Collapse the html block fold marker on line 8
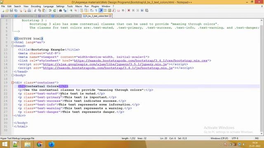Image resolution: width=264 pixels, height=148 pixels. tap(13, 42)
